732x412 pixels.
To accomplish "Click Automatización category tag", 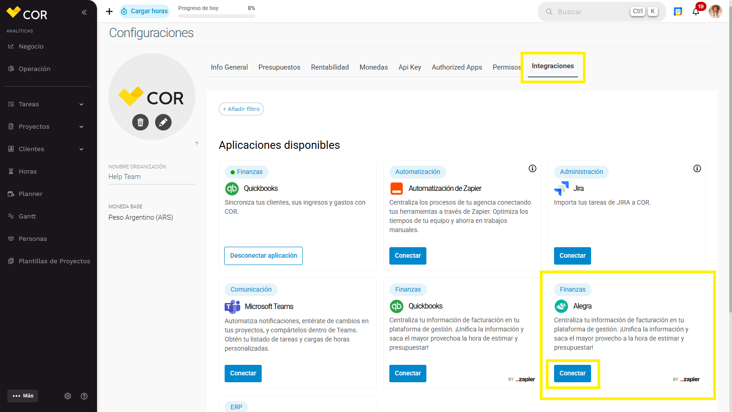I will tap(418, 172).
